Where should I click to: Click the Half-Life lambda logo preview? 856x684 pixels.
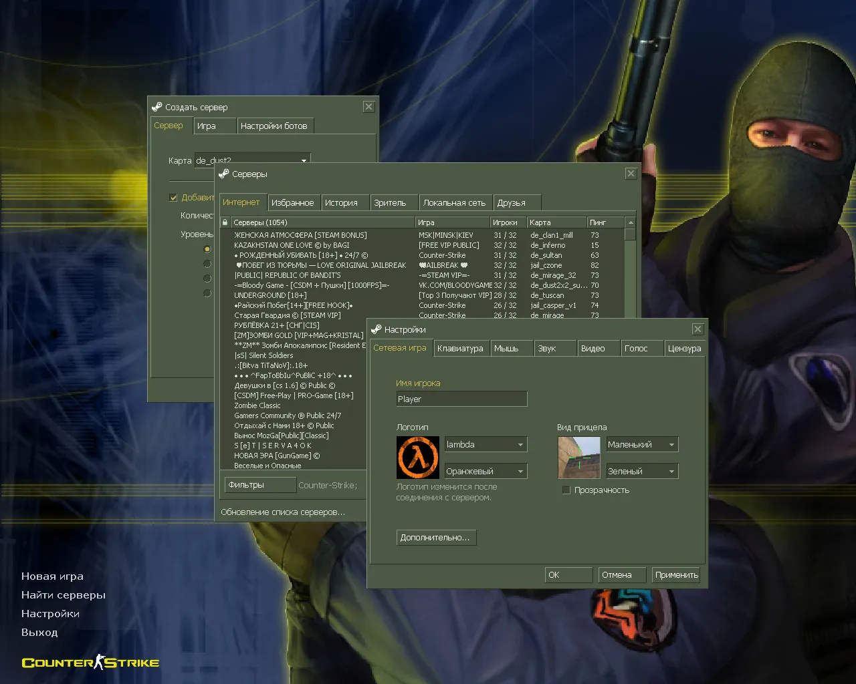[417, 457]
